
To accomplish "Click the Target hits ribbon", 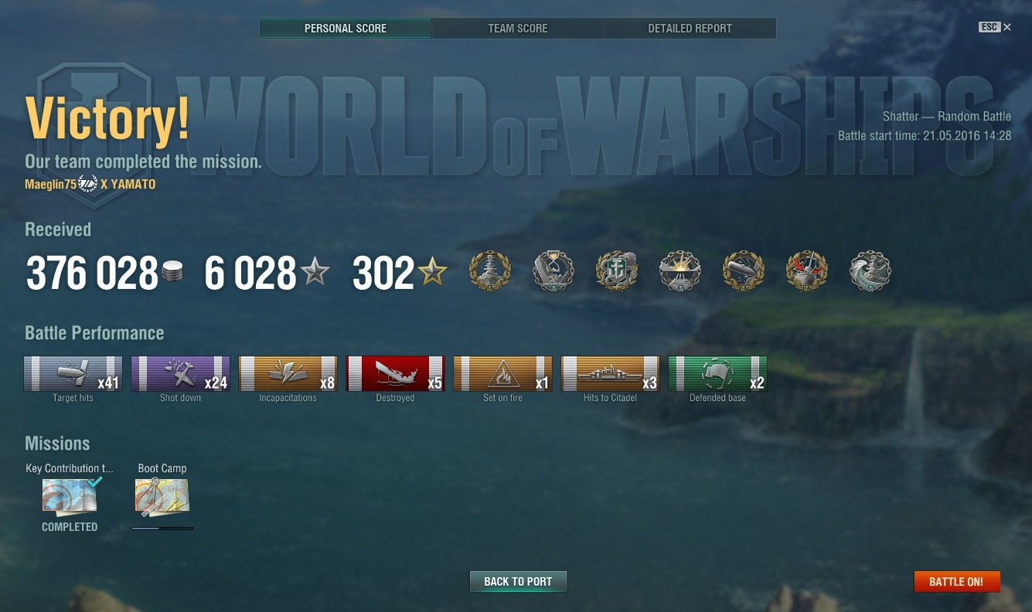I will [x=73, y=374].
